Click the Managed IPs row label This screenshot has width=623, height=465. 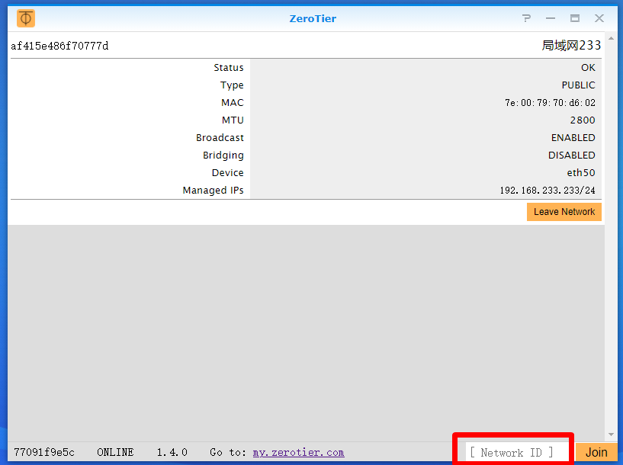pyautogui.click(x=213, y=191)
